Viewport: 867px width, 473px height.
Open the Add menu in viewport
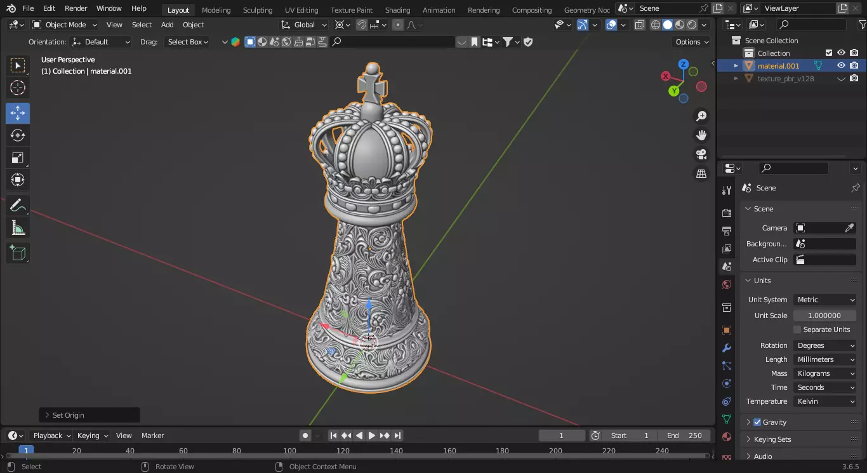167,25
